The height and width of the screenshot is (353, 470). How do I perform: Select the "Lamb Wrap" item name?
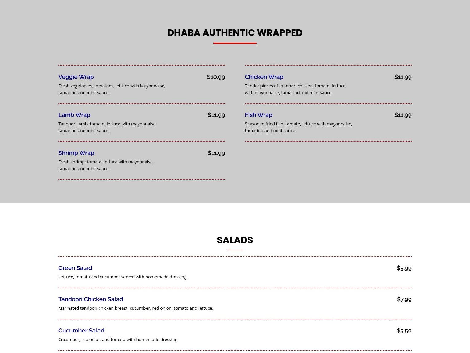[74, 115]
